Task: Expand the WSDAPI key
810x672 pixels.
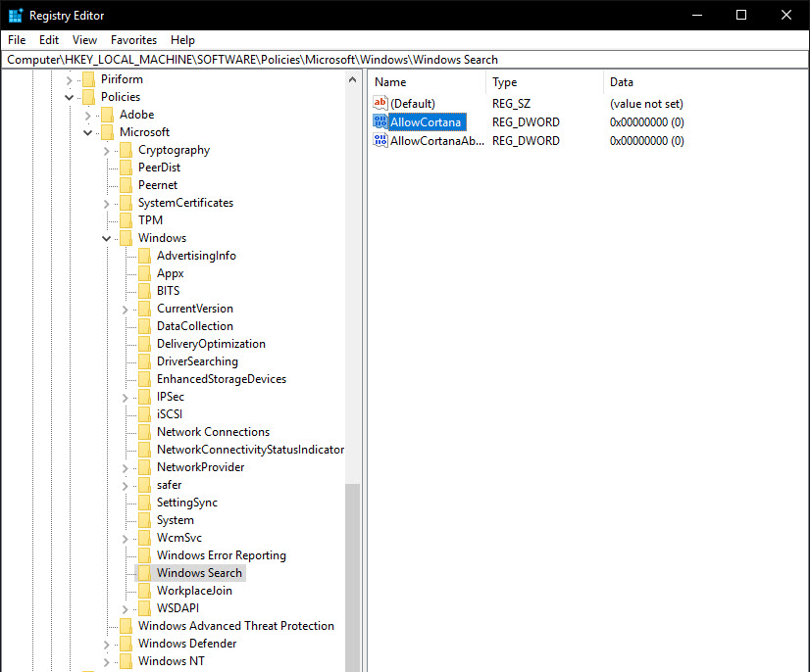Action: coord(125,609)
